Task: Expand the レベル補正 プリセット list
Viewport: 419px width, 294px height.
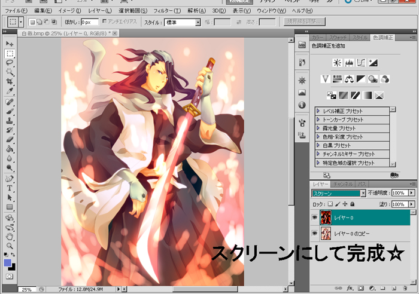Action: pos(318,111)
